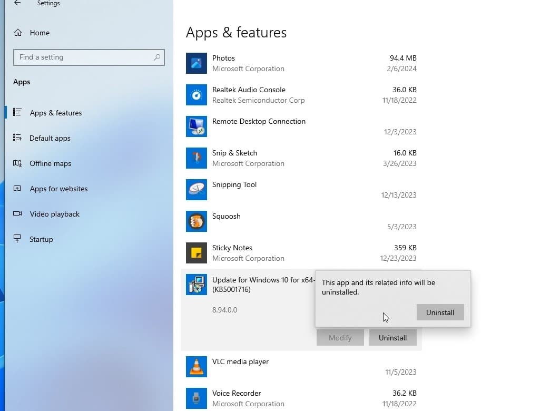Viewport: 550px width, 411px height.
Task: Select the Realtek Audio Console icon
Action: click(x=197, y=95)
